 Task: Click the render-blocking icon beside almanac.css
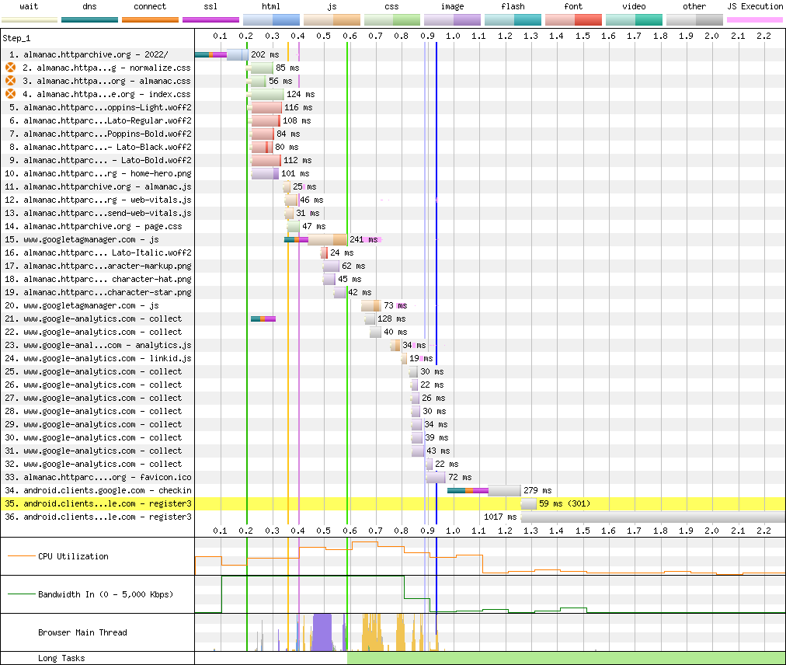click(x=11, y=81)
